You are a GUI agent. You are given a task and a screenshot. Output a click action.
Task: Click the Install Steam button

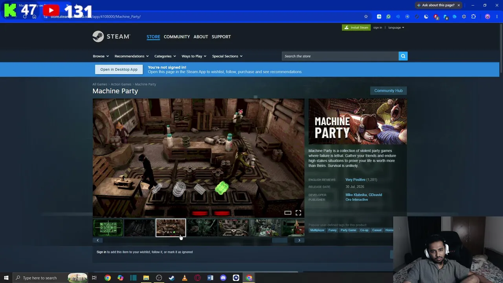(x=356, y=28)
